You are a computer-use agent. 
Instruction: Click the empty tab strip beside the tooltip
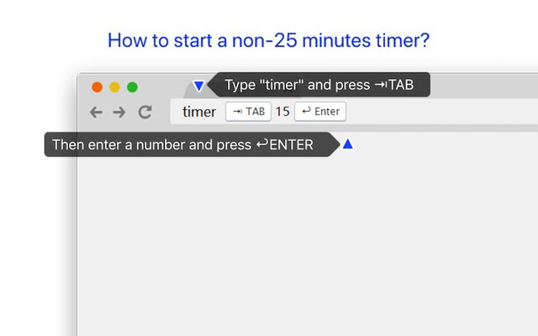pyautogui.click(x=483, y=86)
